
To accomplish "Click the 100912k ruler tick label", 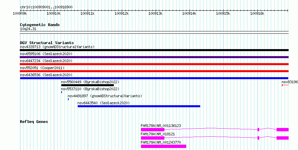I will pyautogui.click(x=122, y=14).
